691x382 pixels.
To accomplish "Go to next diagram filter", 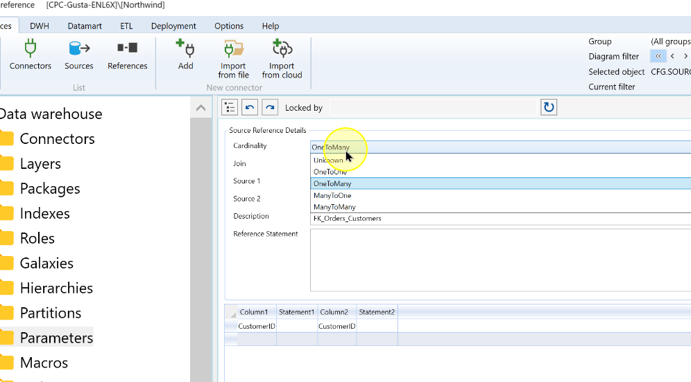I will click(685, 56).
